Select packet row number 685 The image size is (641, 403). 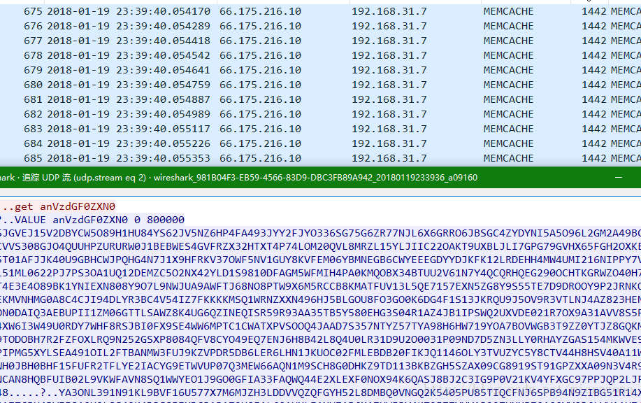(x=320, y=159)
